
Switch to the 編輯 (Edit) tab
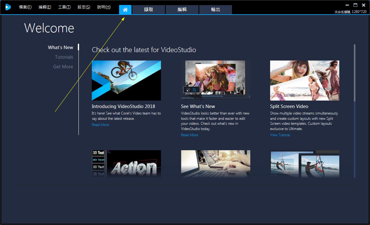coord(182,10)
